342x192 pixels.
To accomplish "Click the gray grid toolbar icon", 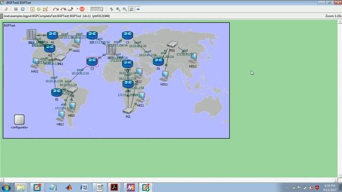I will 16,9.
